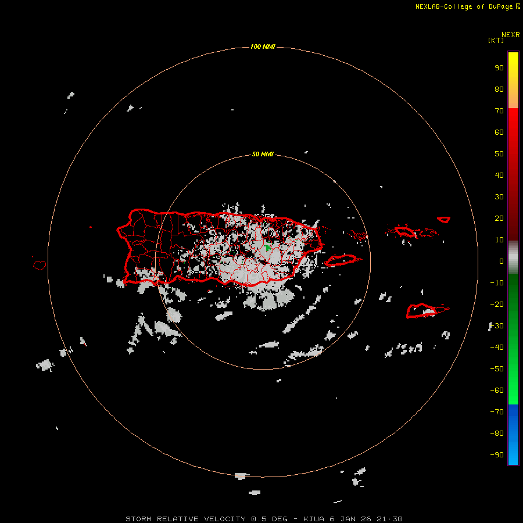Click the -30 value on velocity scale

click(497, 326)
